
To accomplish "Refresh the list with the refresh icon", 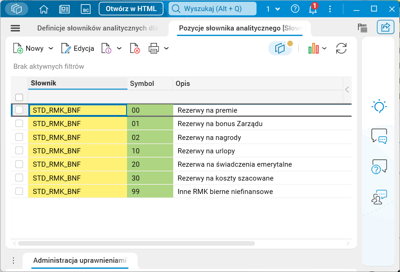I will [x=341, y=48].
